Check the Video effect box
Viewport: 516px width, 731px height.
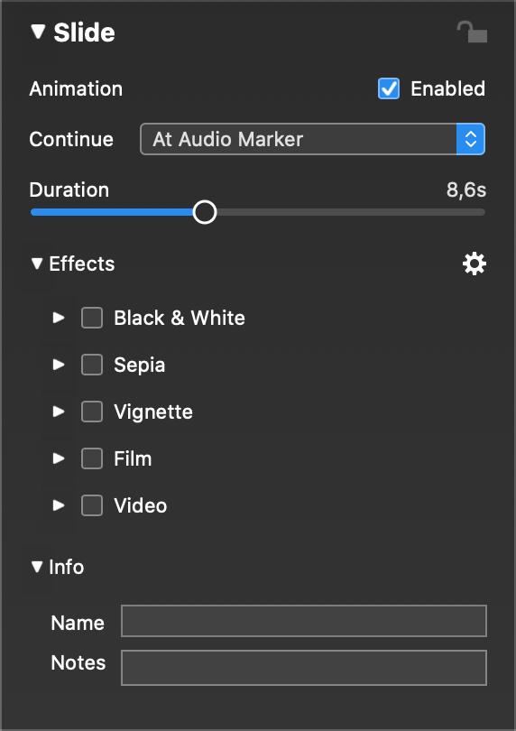click(x=92, y=505)
